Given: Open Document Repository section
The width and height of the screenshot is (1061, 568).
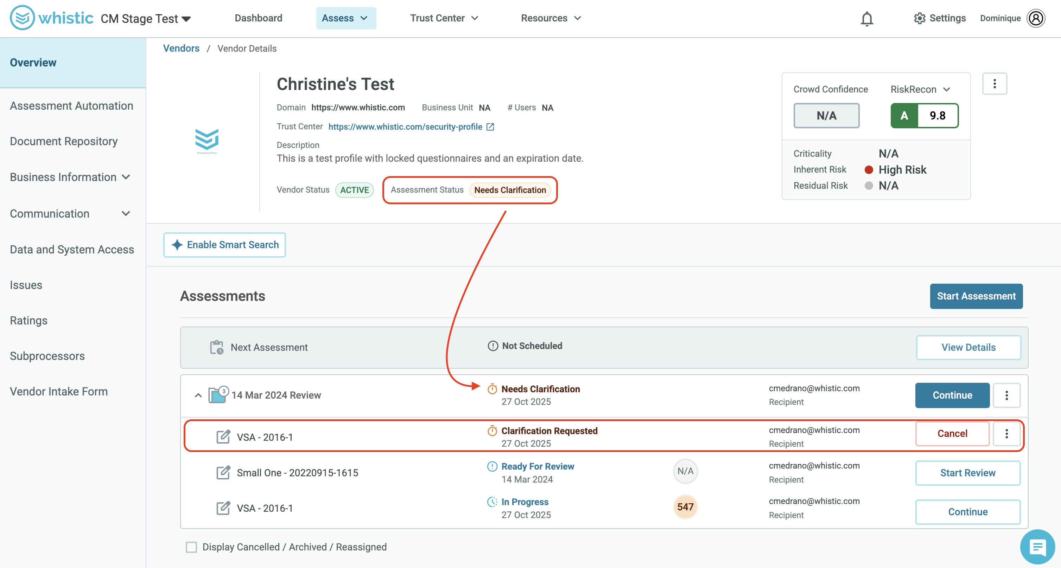Looking at the screenshot, I should pos(63,141).
